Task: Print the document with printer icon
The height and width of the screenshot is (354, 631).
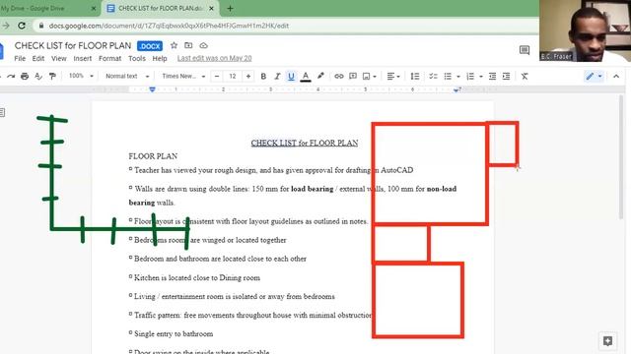Action: pyautogui.click(x=25, y=77)
